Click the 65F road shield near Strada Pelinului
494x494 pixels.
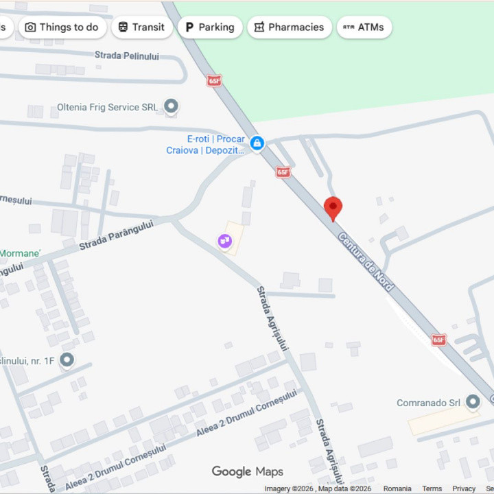click(x=214, y=81)
